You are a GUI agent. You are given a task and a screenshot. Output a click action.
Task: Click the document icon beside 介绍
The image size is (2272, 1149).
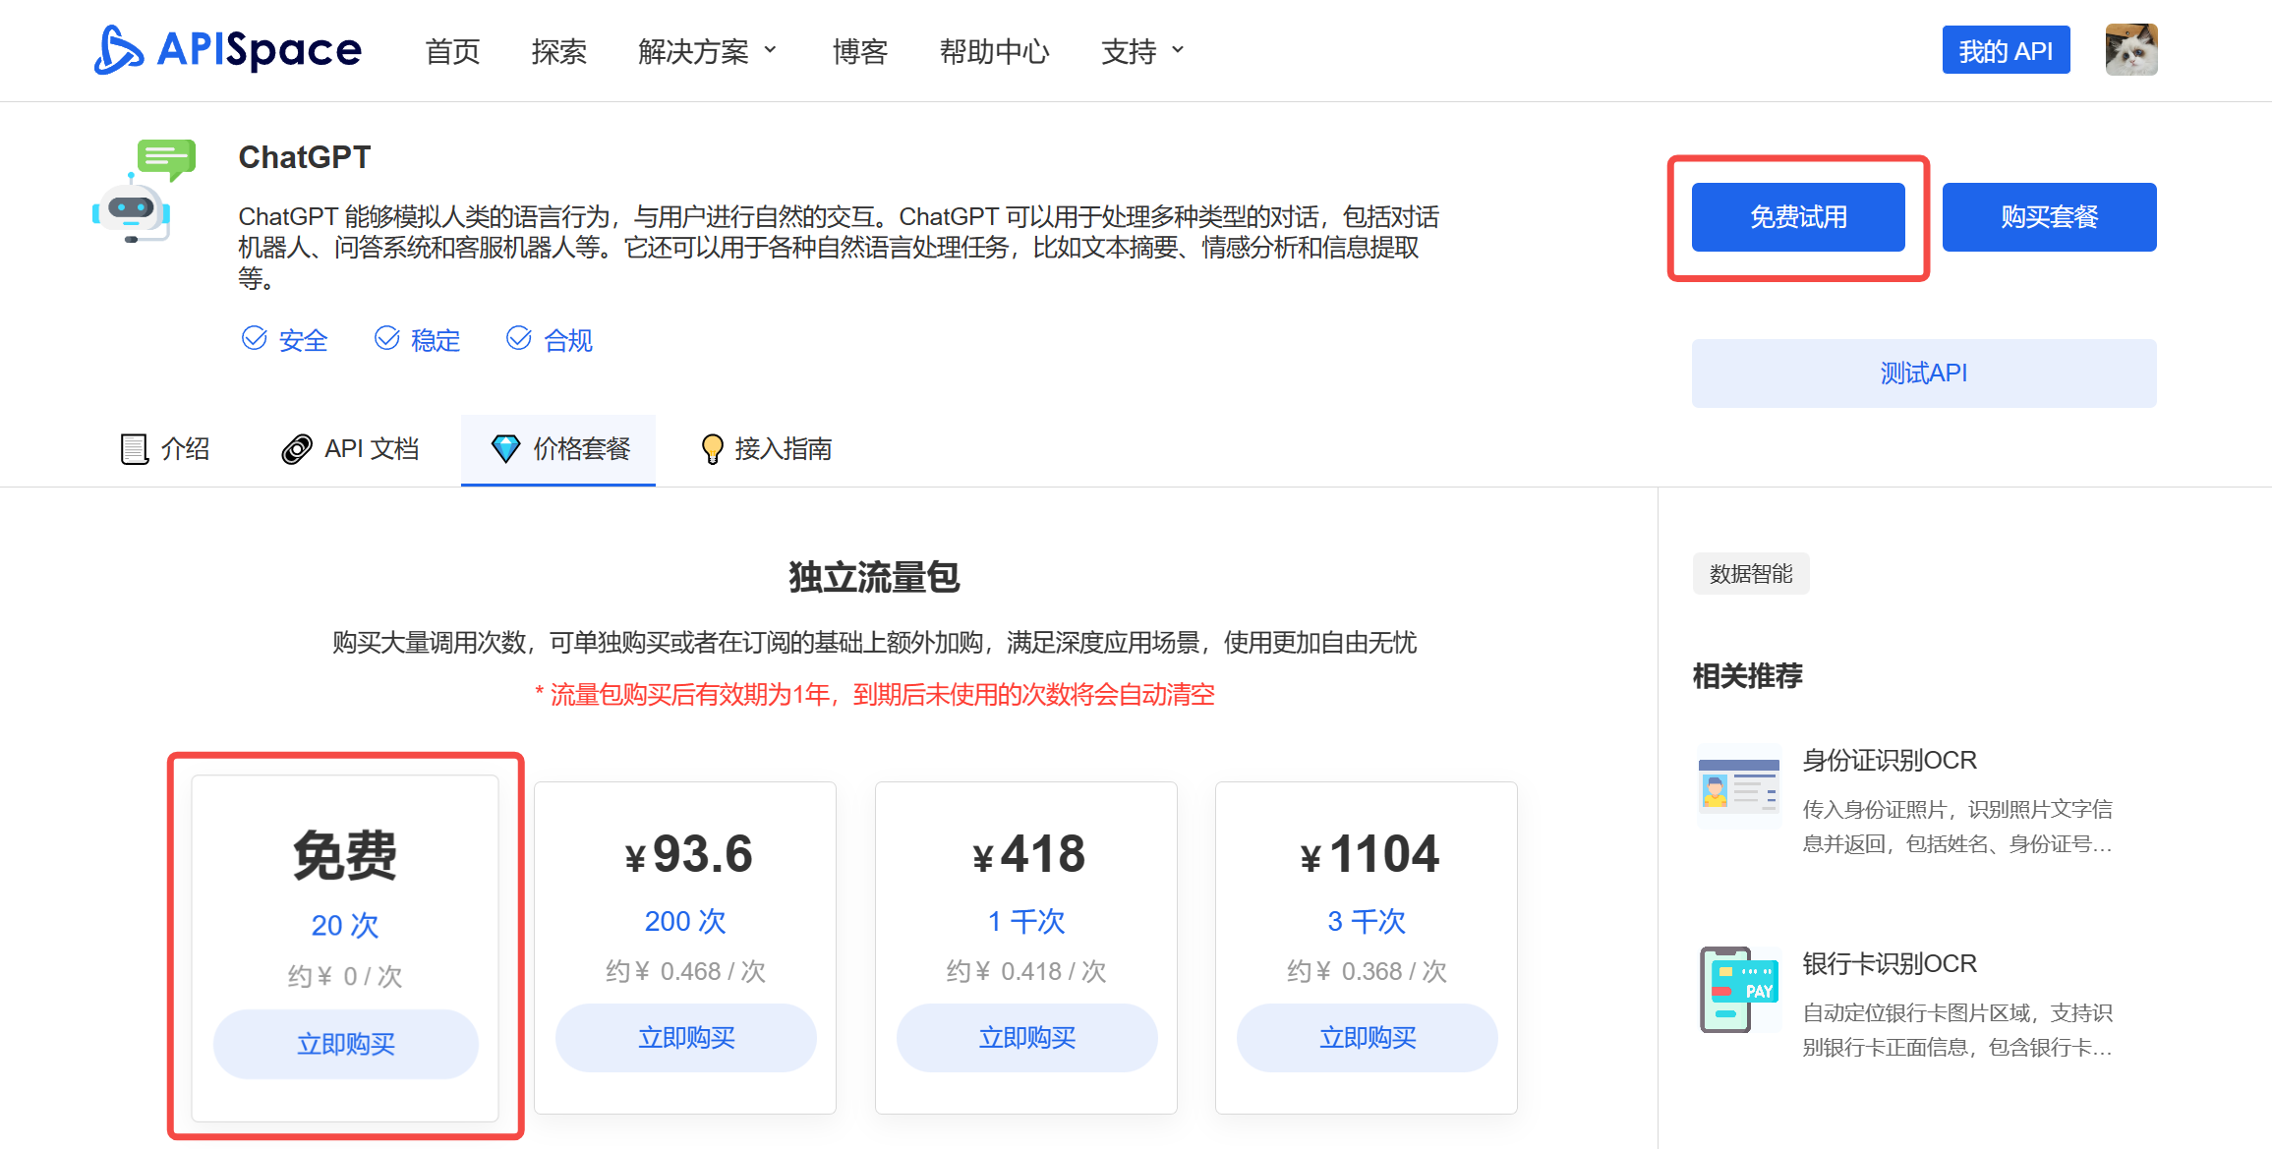[x=134, y=449]
